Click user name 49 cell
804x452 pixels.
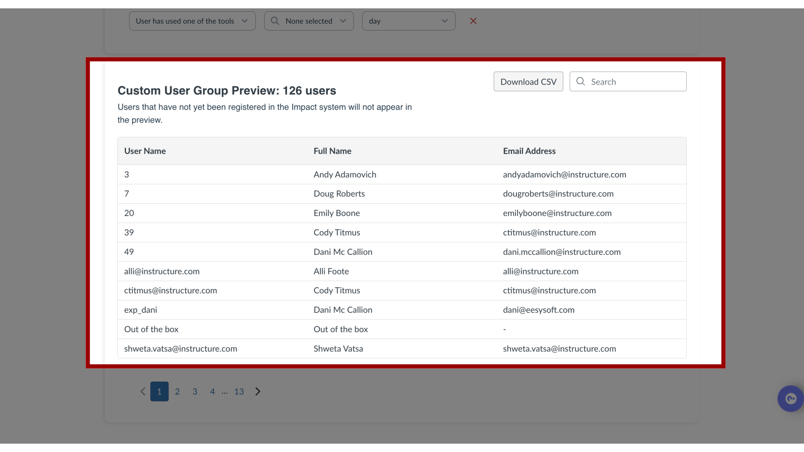pos(129,252)
